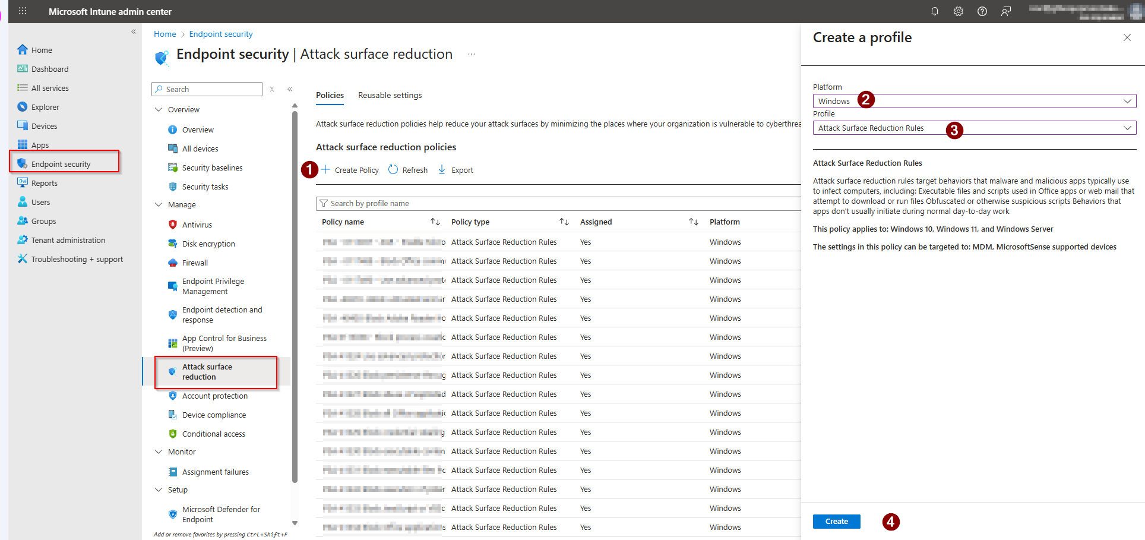Click the Endpoint security breadcrumb link

point(221,34)
